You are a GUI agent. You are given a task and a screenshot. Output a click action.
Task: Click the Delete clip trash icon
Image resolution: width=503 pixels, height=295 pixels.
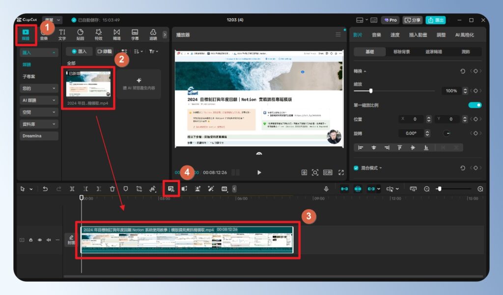point(112,189)
